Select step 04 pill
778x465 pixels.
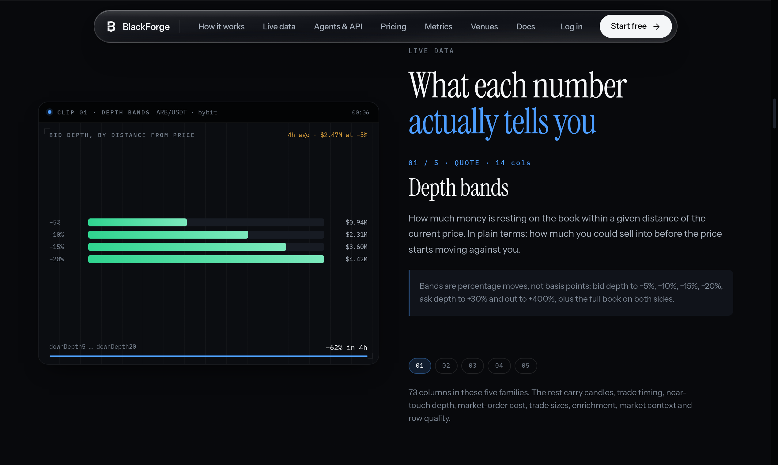[499, 366]
